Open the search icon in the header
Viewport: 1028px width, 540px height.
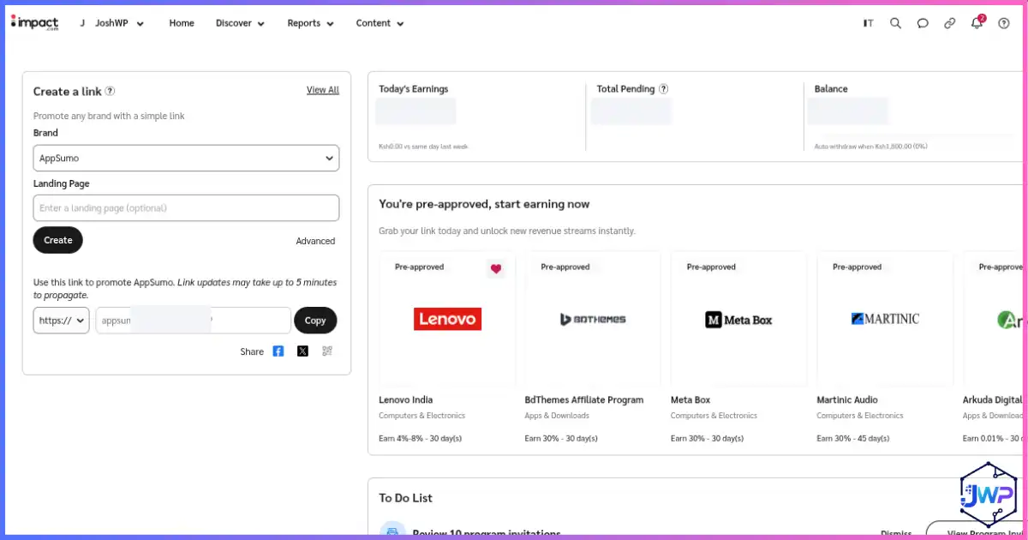coord(895,24)
